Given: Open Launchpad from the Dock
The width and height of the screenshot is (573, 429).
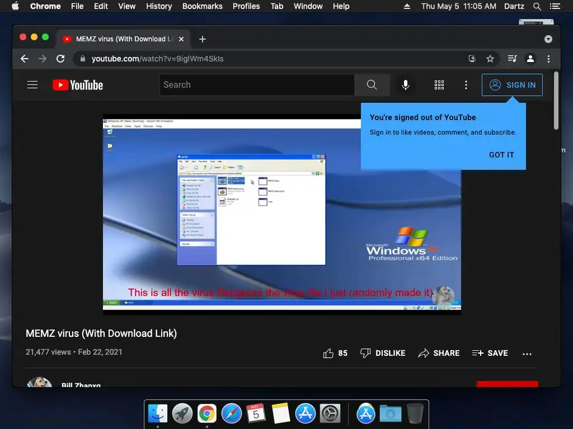Looking at the screenshot, I should pyautogui.click(x=182, y=414).
